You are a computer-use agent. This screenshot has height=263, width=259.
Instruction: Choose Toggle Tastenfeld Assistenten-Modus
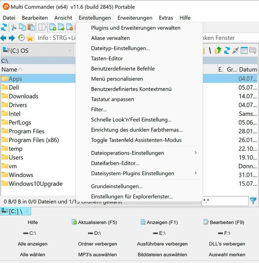(139, 140)
